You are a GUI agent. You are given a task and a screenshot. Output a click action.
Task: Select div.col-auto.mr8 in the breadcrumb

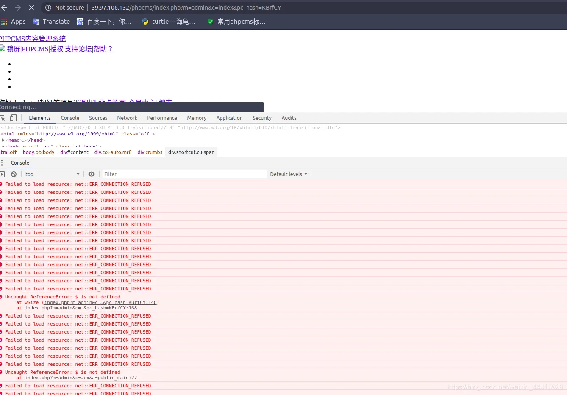[x=113, y=152]
